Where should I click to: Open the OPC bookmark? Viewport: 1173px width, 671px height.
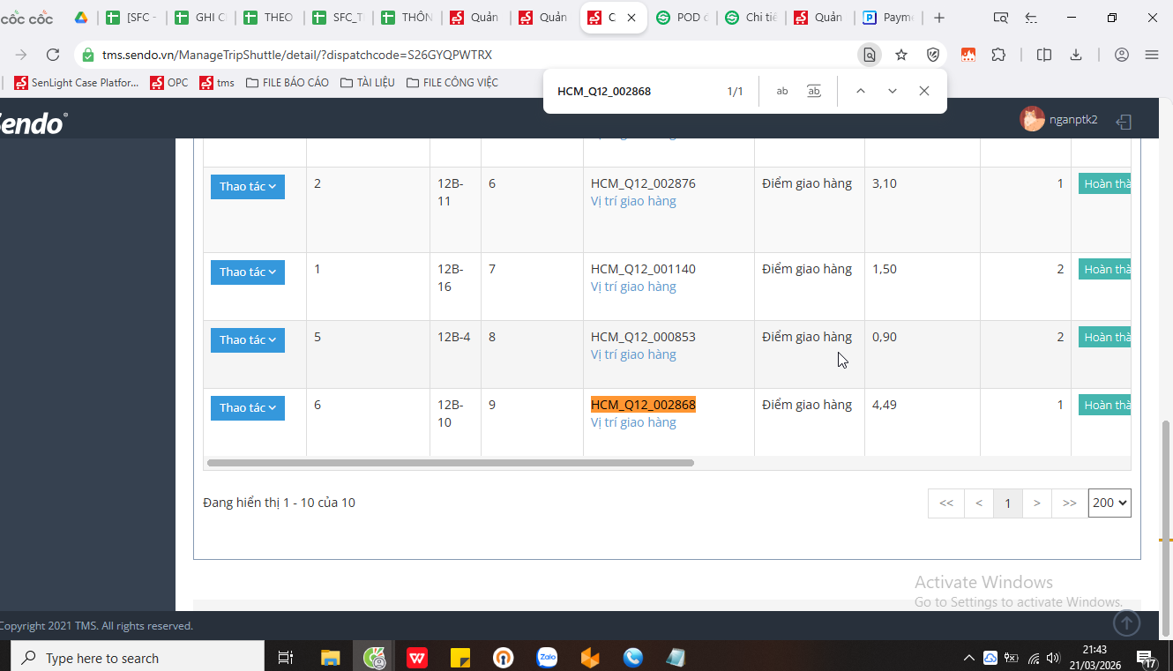169,83
